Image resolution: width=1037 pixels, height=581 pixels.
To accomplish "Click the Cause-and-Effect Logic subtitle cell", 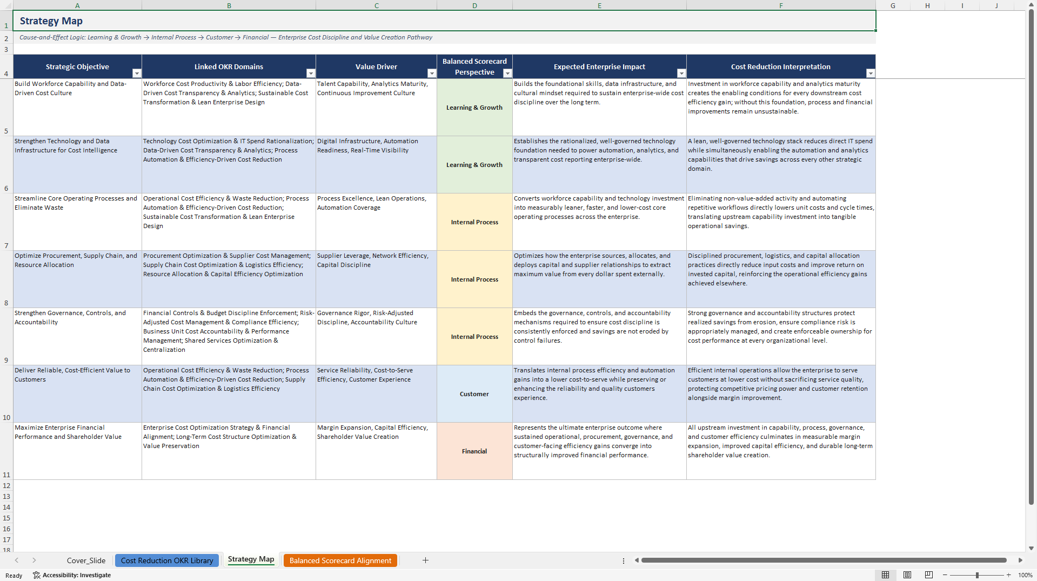I will click(x=444, y=37).
